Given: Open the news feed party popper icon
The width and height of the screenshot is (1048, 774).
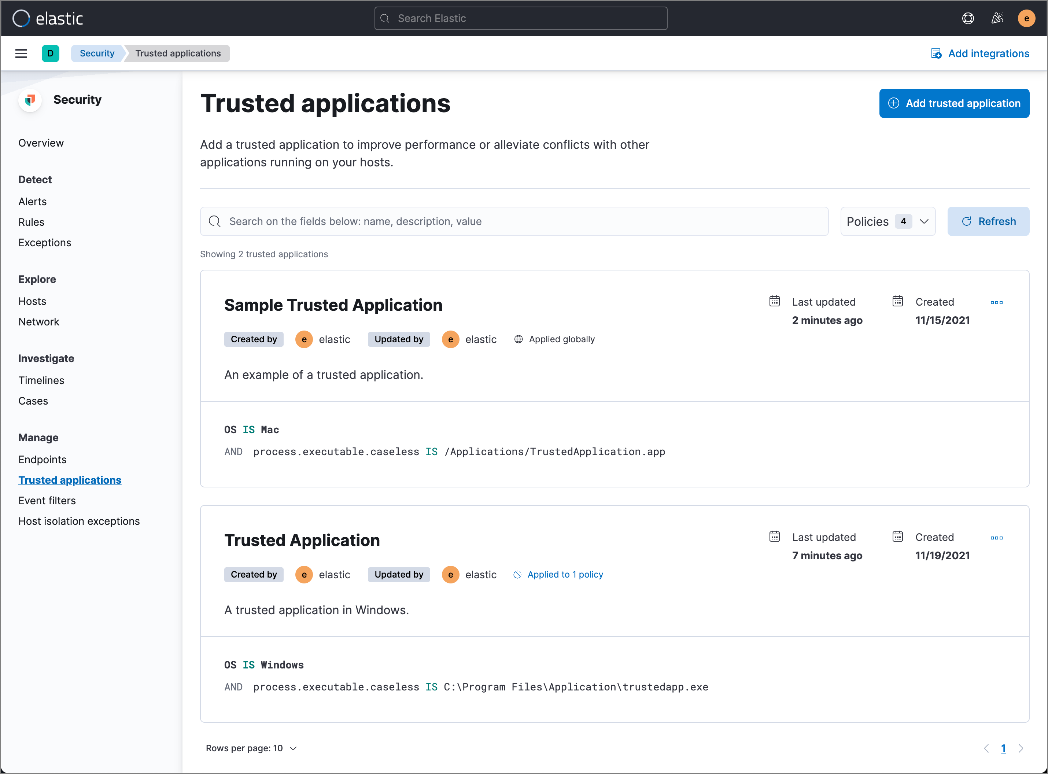Looking at the screenshot, I should tap(997, 18).
